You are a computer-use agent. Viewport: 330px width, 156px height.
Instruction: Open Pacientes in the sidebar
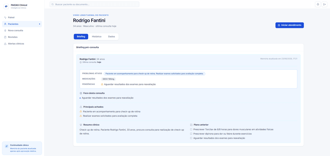click(x=22, y=24)
